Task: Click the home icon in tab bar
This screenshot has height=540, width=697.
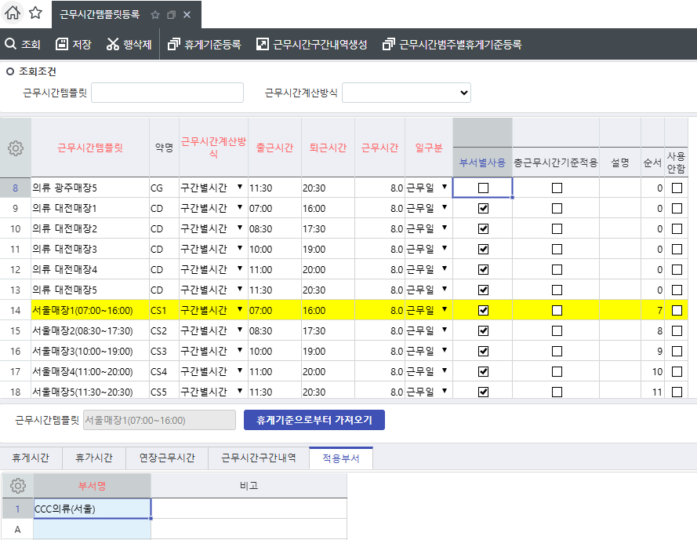Action: click(13, 13)
